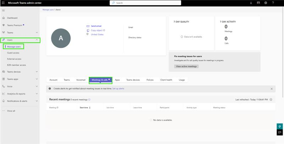
Task: Click the Teams Premium diamond icon
Action: (x=4, y=25)
